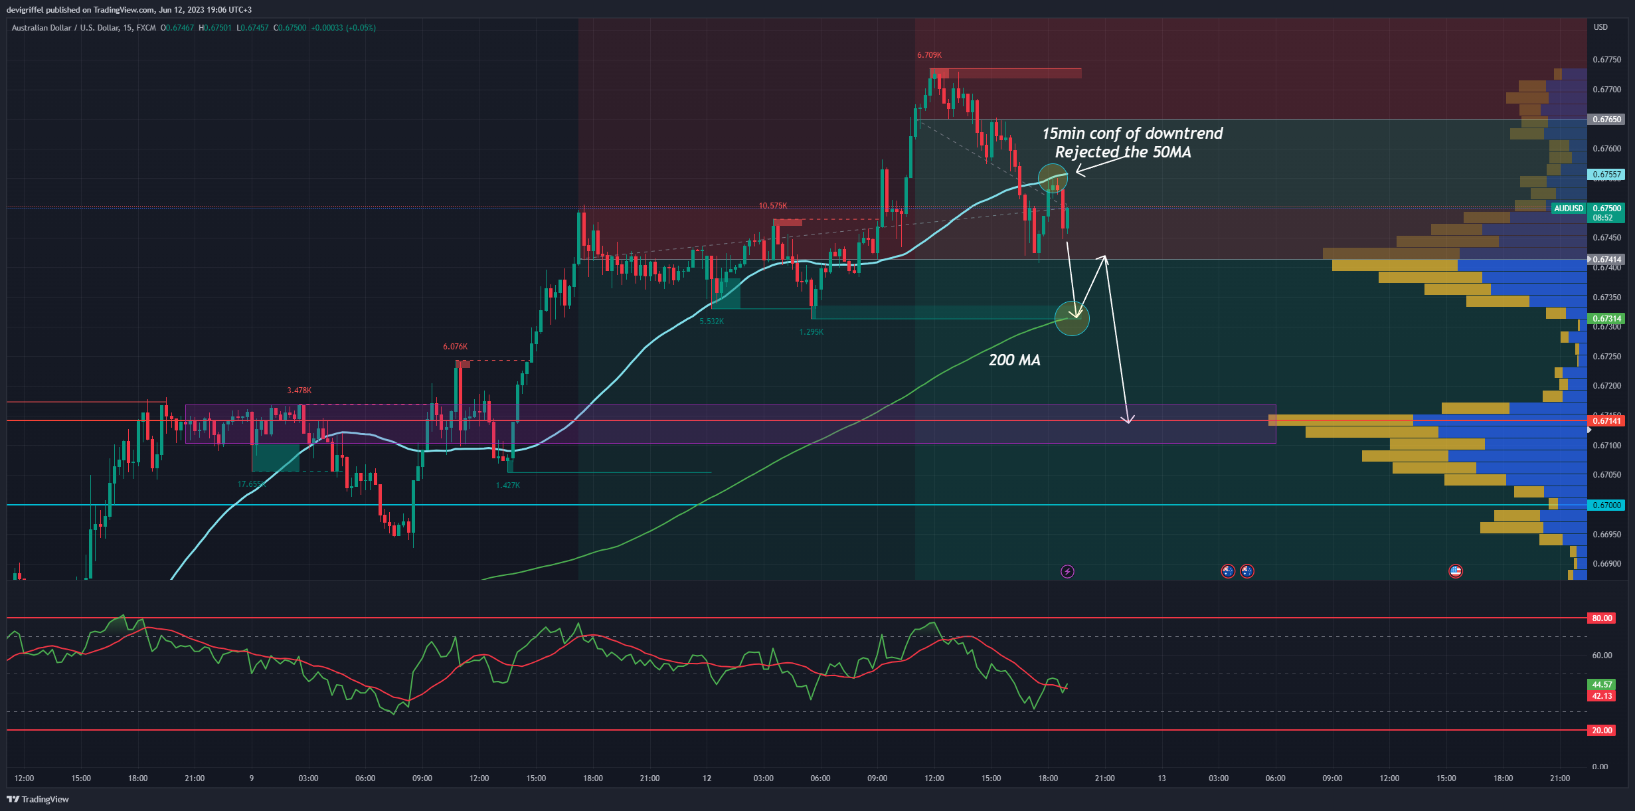Click the 17.655K volume label
This screenshot has height=811, width=1635.
(x=252, y=484)
